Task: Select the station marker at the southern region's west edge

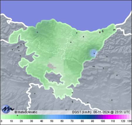Action: click(x=53, y=93)
